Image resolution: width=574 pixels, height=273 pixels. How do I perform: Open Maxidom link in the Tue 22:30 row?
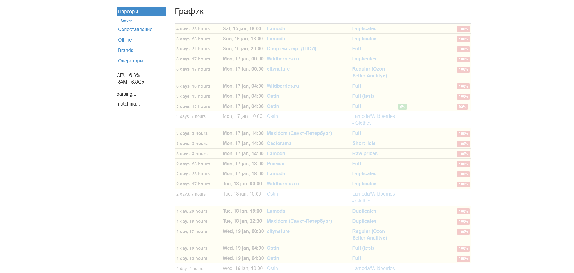[299, 221]
